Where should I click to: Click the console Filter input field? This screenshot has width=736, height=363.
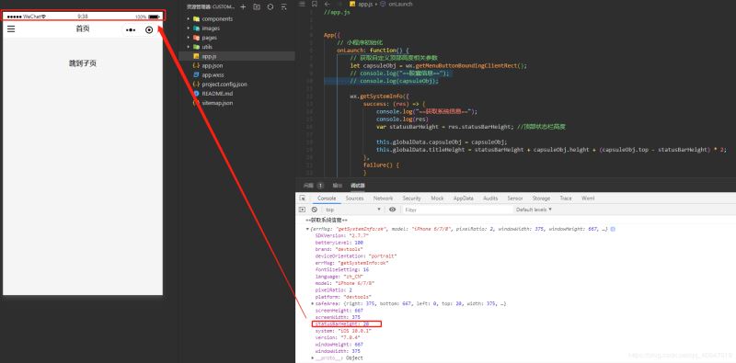[457, 210]
